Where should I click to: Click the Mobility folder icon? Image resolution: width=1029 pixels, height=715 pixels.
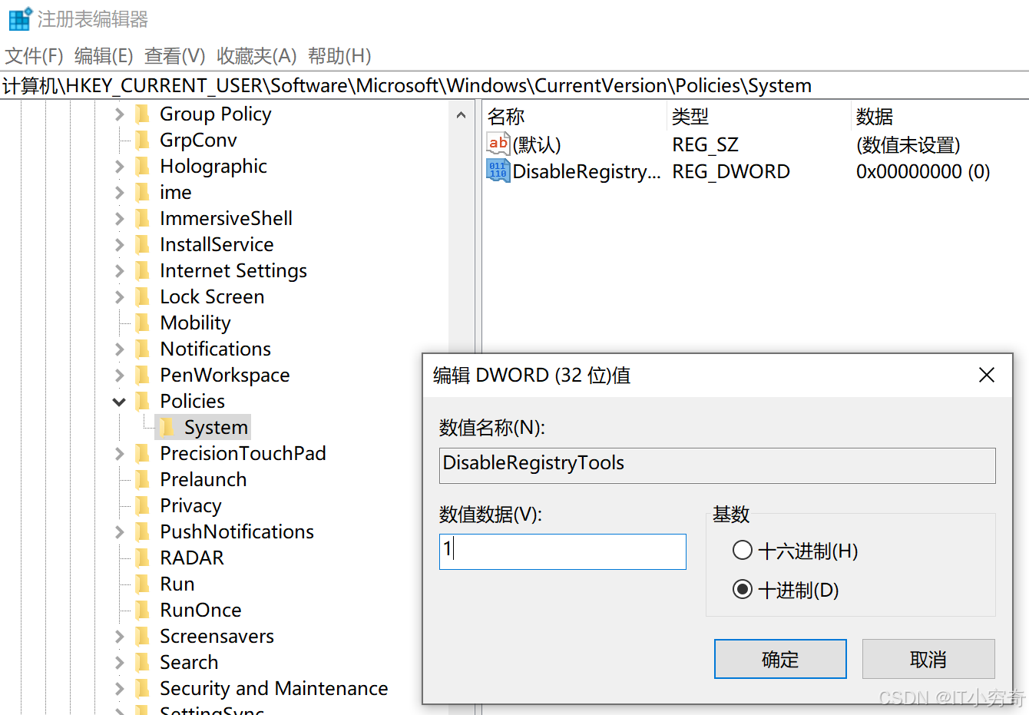pyautogui.click(x=142, y=323)
